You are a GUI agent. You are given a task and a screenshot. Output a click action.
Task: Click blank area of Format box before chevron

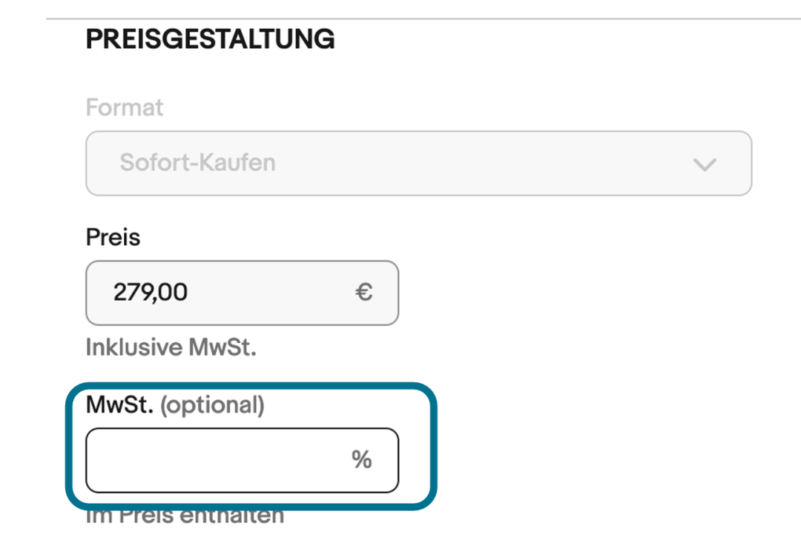482,163
